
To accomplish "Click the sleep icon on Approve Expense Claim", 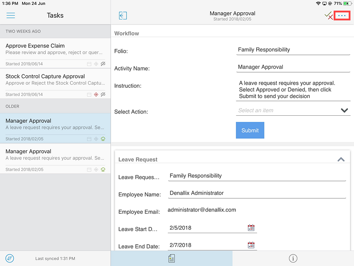I will click(x=103, y=64).
